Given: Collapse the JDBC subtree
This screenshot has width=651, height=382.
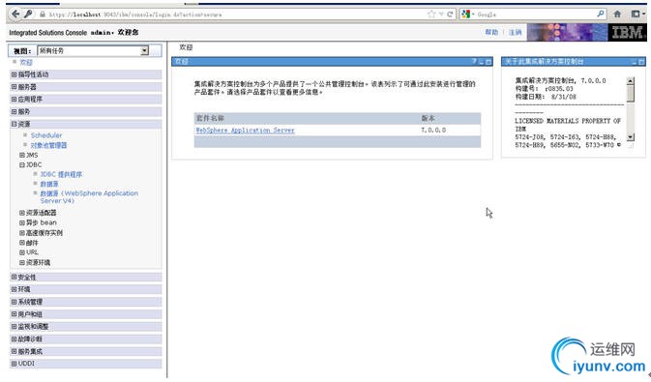Looking at the screenshot, I should [x=22, y=164].
